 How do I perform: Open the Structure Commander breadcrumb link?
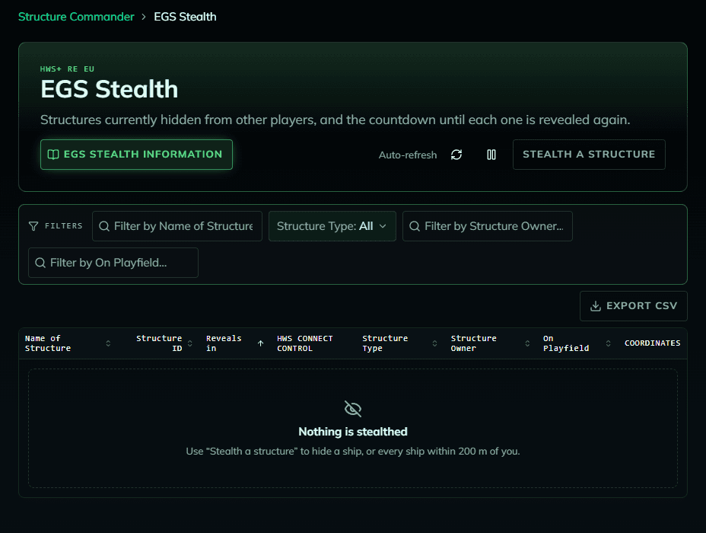tap(76, 17)
